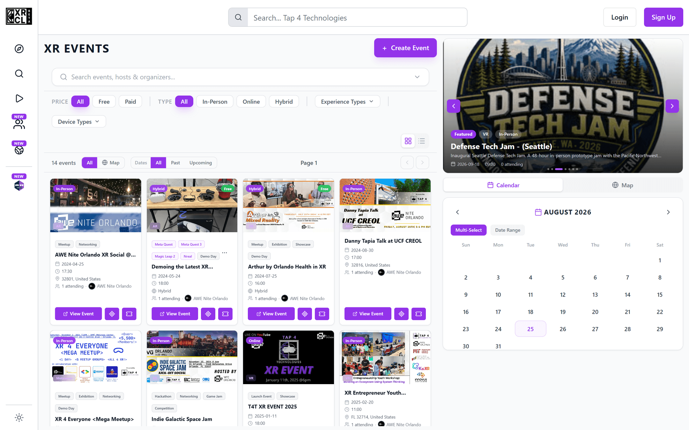Locate AWE Nite Orlando XR Social event
This screenshot has width=689, height=430.
coord(112,314)
